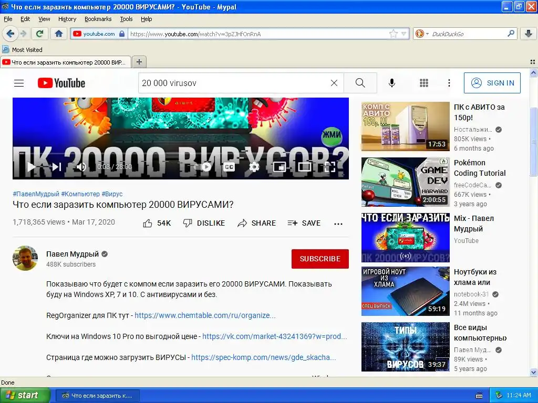Click the DISLIKE button
Image resolution: width=538 pixels, height=403 pixels.
tap(204, 224)
